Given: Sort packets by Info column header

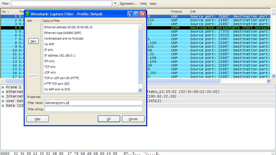Looking at the screenshot, I should click(x=230, y=11).
